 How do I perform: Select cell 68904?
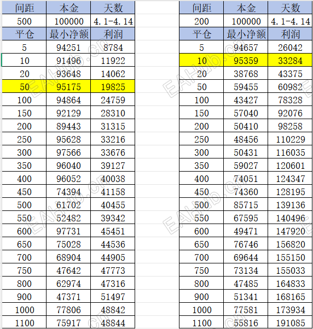click(68, 257)
